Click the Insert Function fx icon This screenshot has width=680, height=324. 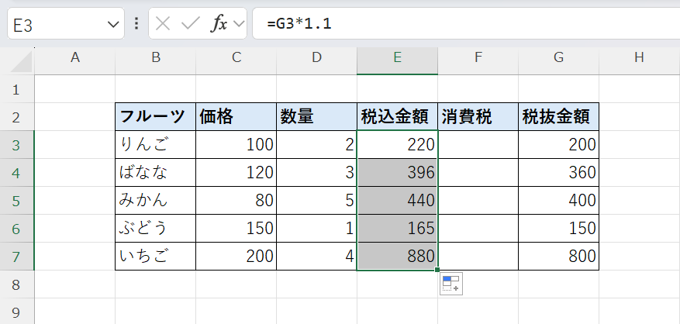tap(219, 24)
